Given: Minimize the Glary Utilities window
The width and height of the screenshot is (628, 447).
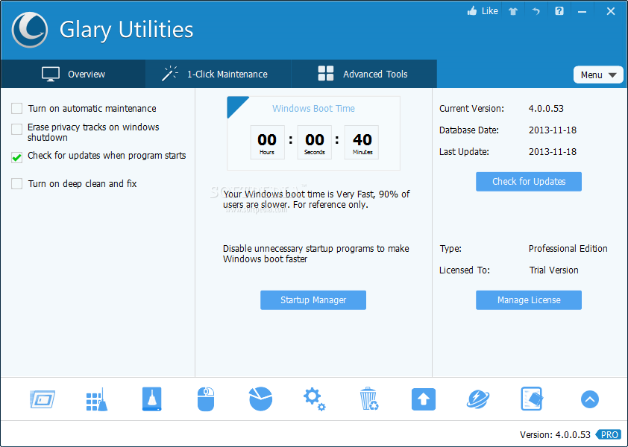Looking at the screenshot, I should 583,12.
